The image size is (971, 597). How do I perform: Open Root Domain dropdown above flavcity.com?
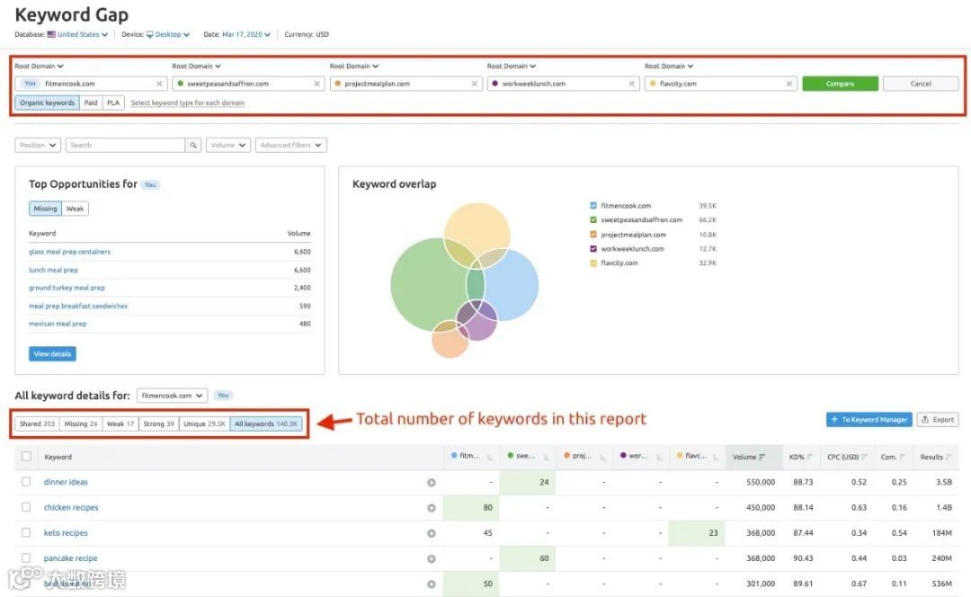[669, 67]
